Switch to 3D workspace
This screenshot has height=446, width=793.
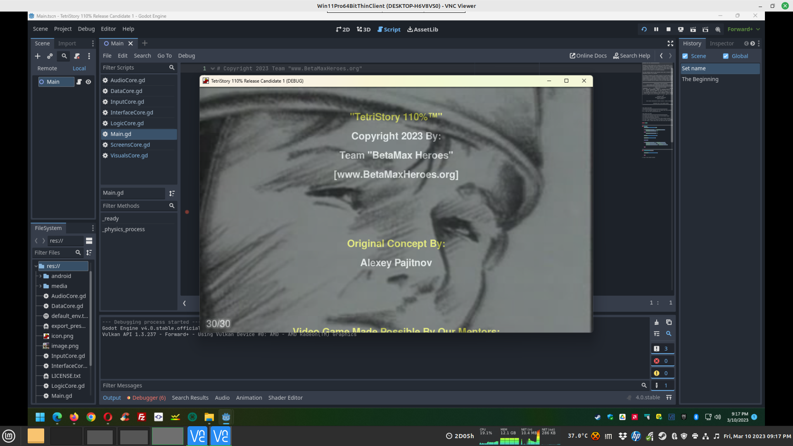(364, 29)
